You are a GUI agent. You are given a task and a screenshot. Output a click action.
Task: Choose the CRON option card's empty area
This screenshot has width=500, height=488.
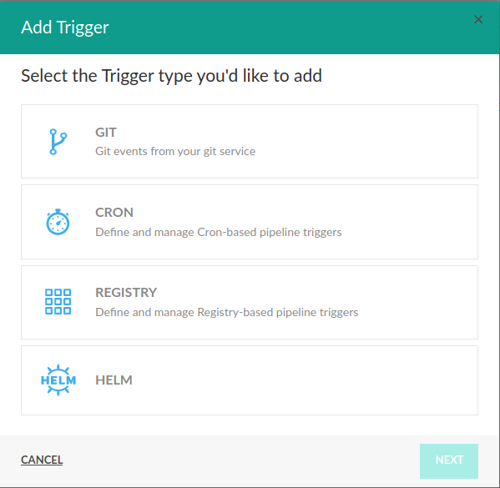click(410, 222)
